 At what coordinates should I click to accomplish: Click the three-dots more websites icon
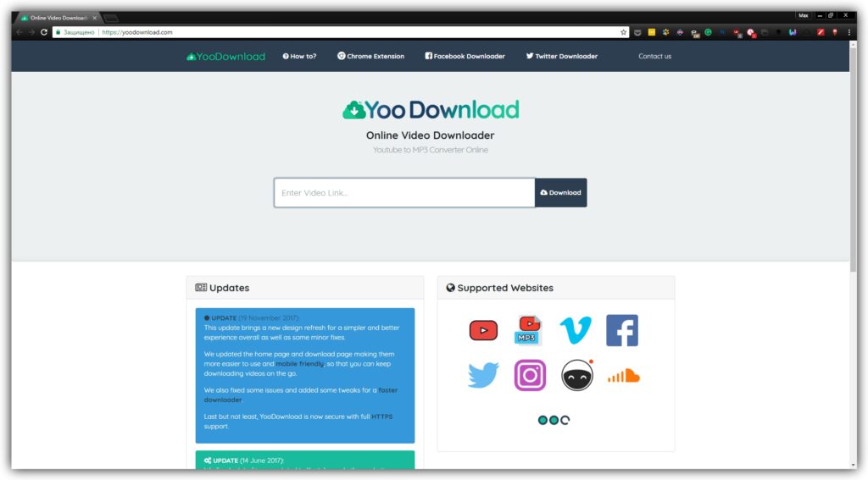[554, 420]
